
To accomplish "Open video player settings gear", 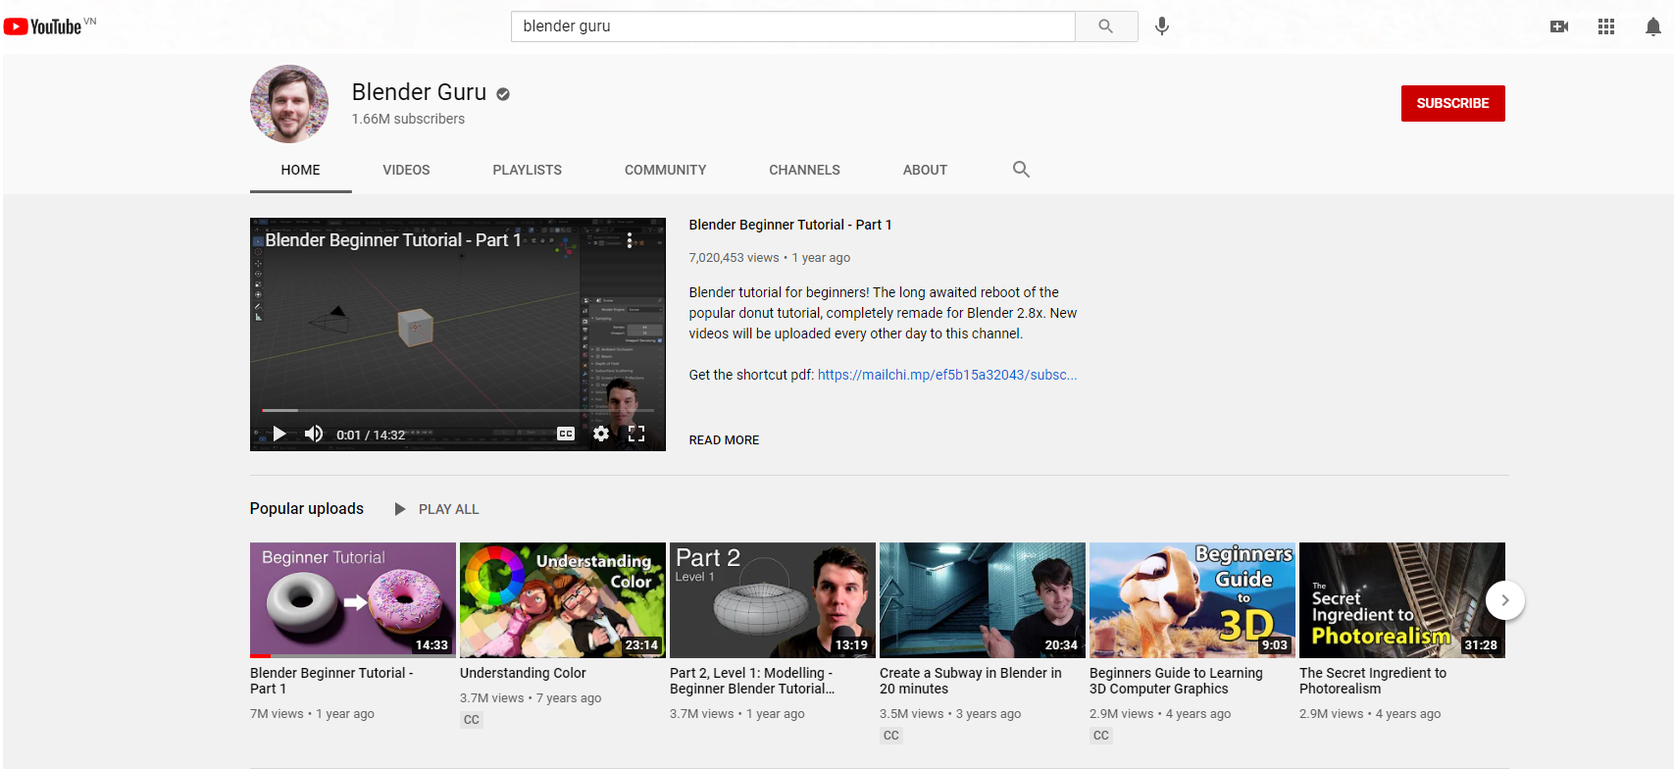I will tap(601, 434).
